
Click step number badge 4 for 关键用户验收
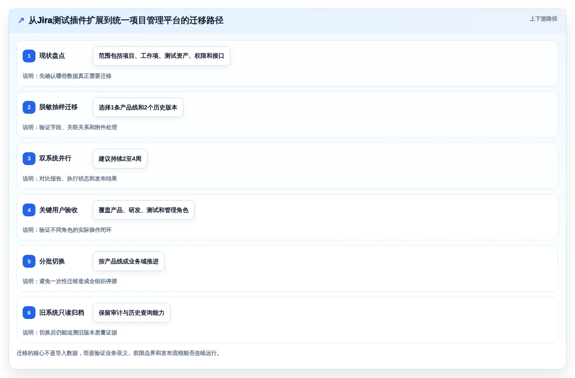[x=29, y=210]
